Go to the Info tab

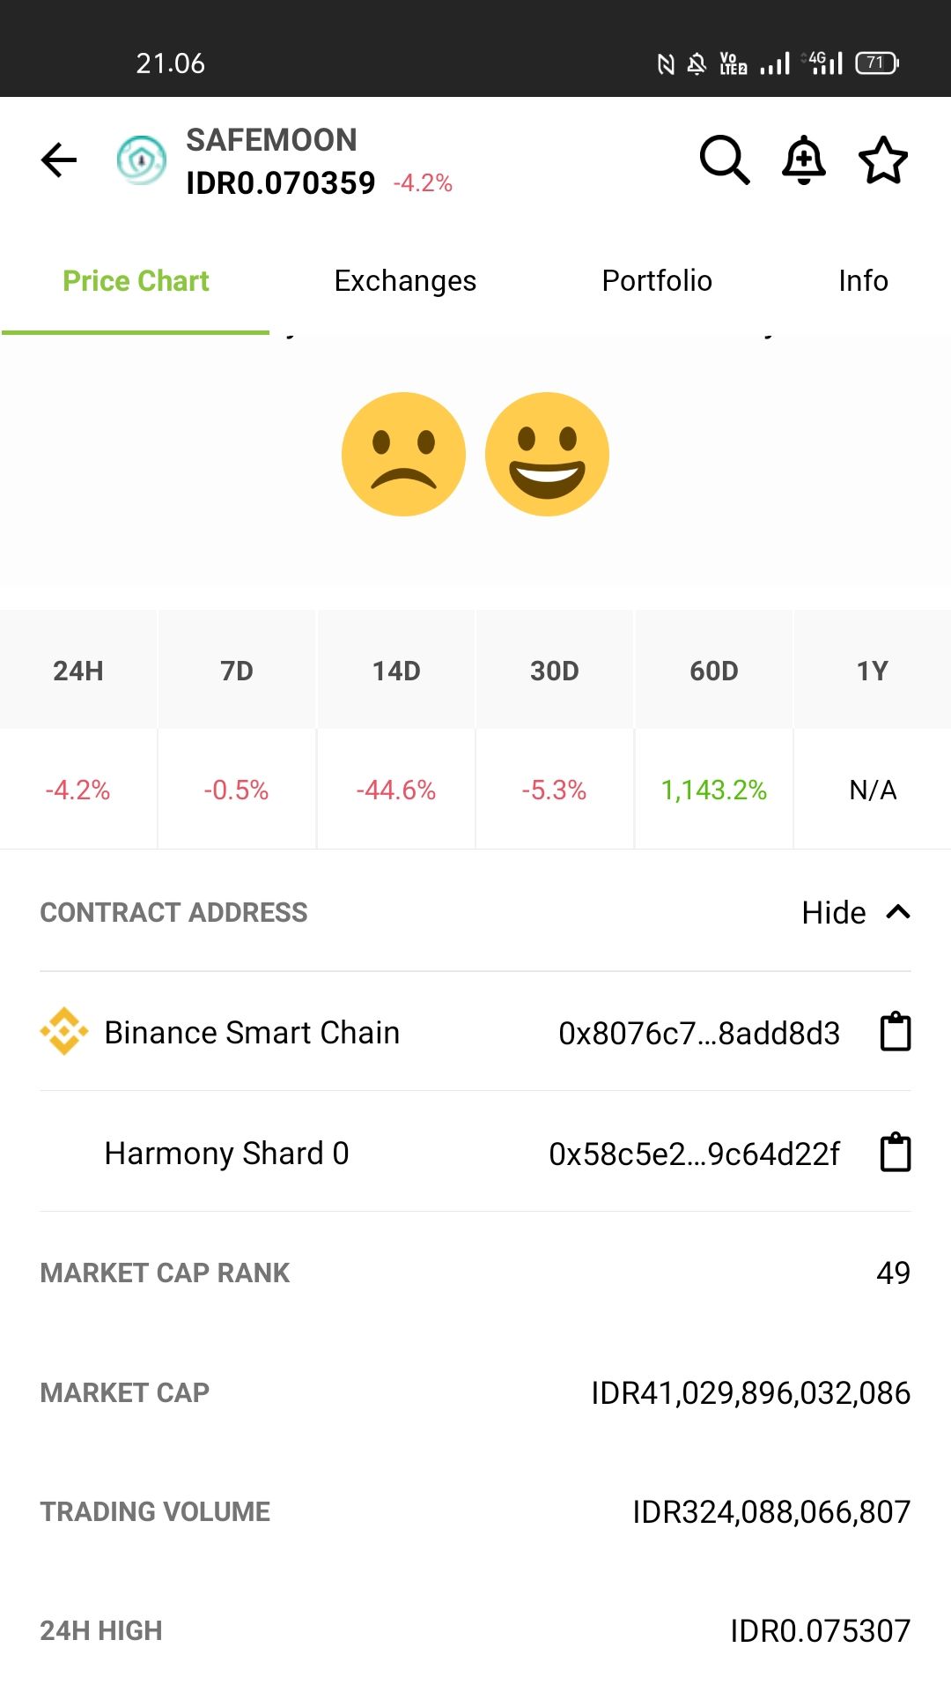(863, 281)
